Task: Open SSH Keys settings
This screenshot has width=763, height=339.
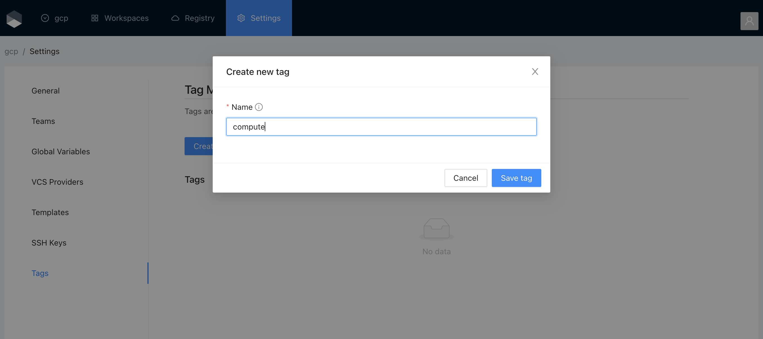Action: tap(49, 243)
